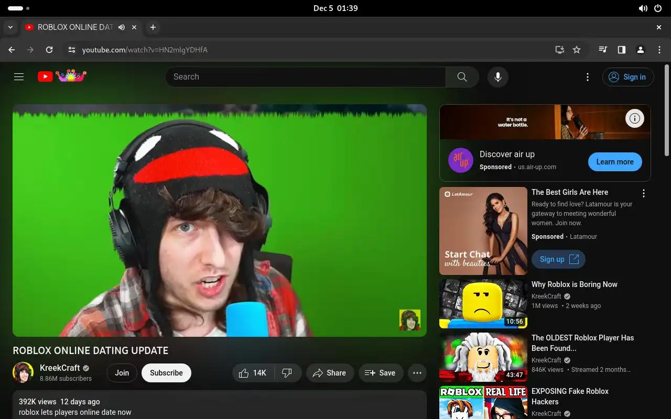This screenshot has height=419, width=671.
Task: Dislike the video with thumbs down
Action: click(287, 373)
